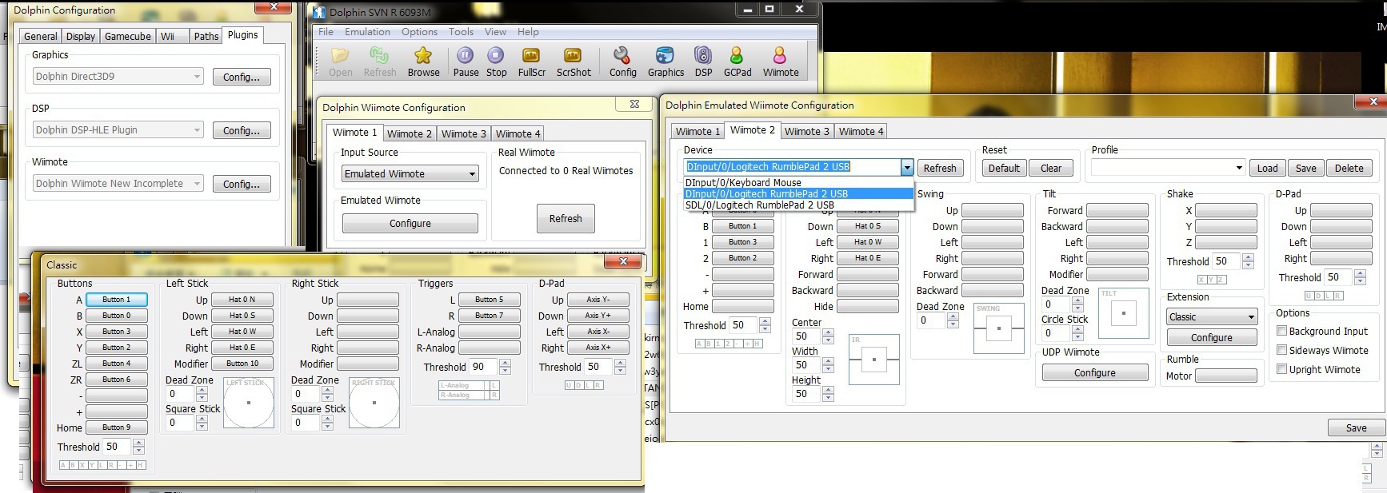This screenshot has height=493, width=1387.
Task: Click the Delete profile button
Action: (1349, 168)
